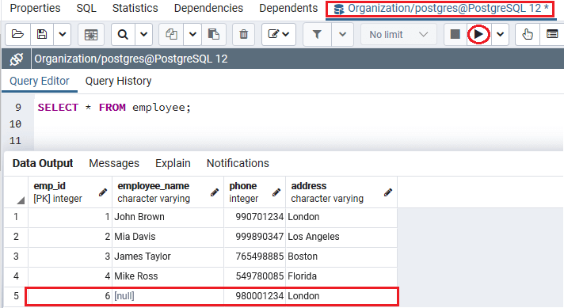Click the Explain Analyze icon at toolbar end

point(552,35)
